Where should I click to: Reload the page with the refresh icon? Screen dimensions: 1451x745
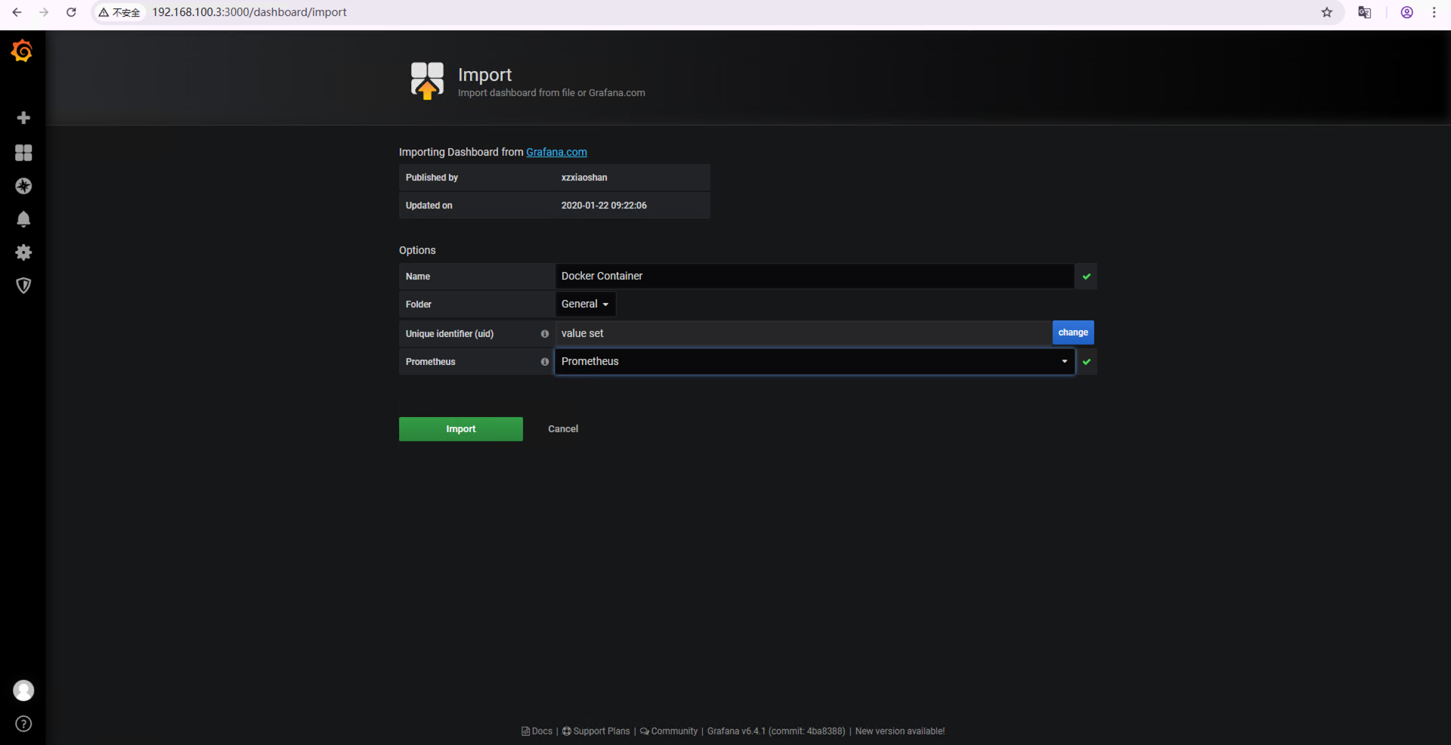click(x=71, y=12)
